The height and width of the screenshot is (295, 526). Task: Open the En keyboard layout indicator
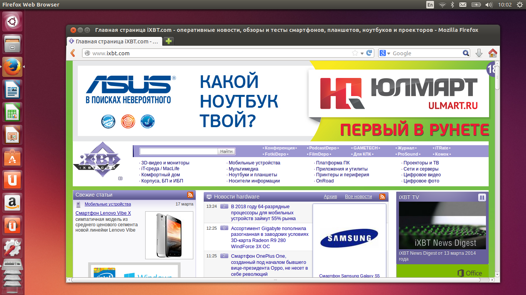[x=430, y=5]
